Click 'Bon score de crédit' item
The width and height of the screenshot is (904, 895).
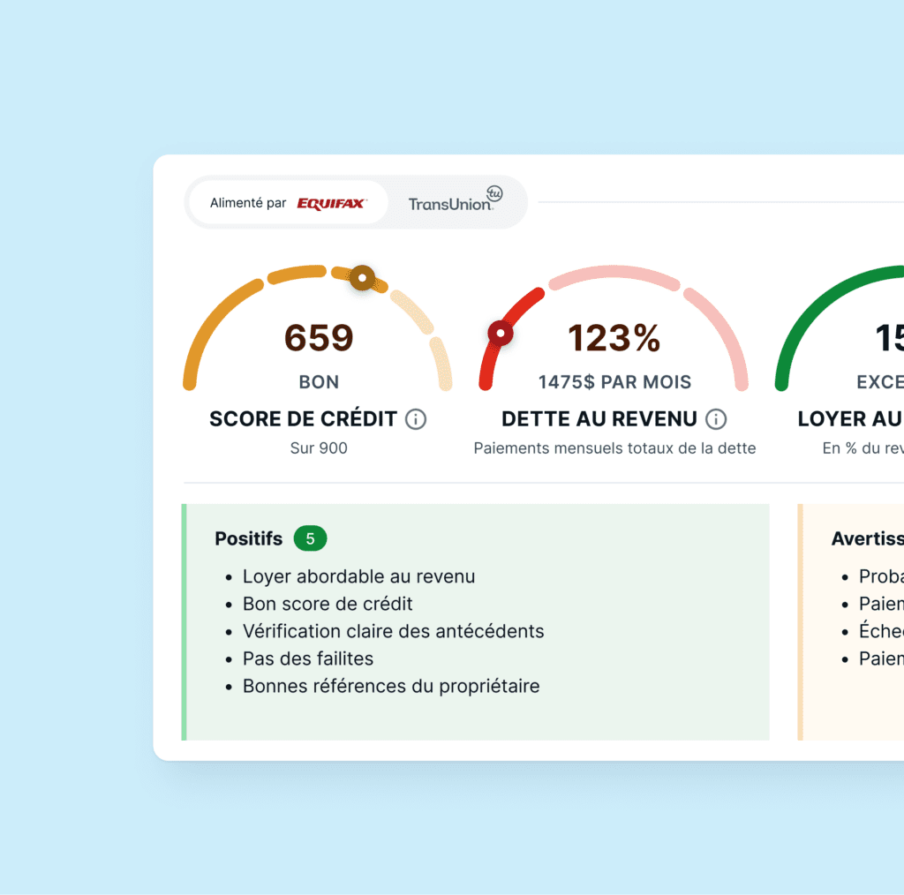tap(328, 604)
